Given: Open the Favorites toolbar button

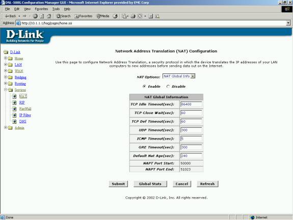Looking at the screenshot, I should [84, 16].
